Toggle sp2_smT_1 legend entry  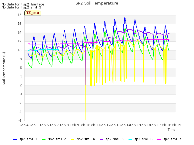(x=25, y=139)
